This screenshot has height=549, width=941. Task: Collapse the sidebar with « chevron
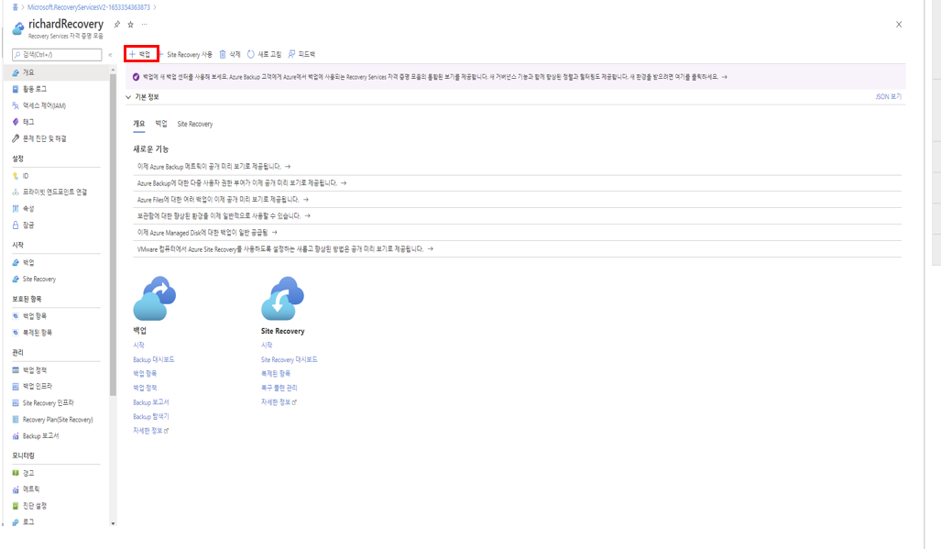point(110,55)
